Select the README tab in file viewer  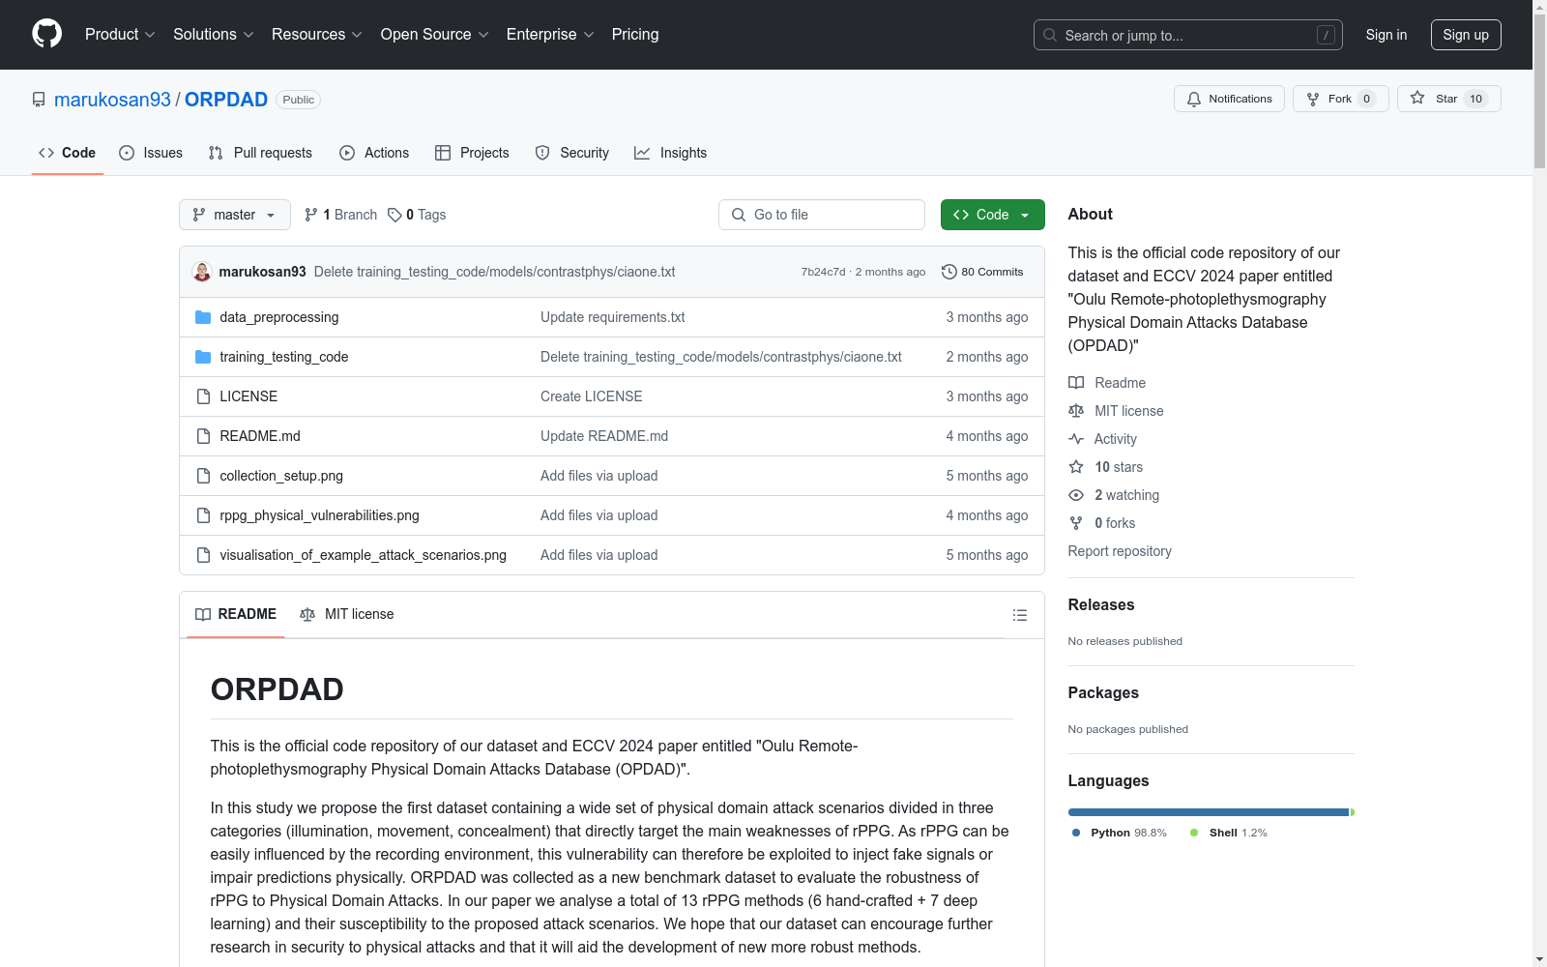[x=236, y=614]
